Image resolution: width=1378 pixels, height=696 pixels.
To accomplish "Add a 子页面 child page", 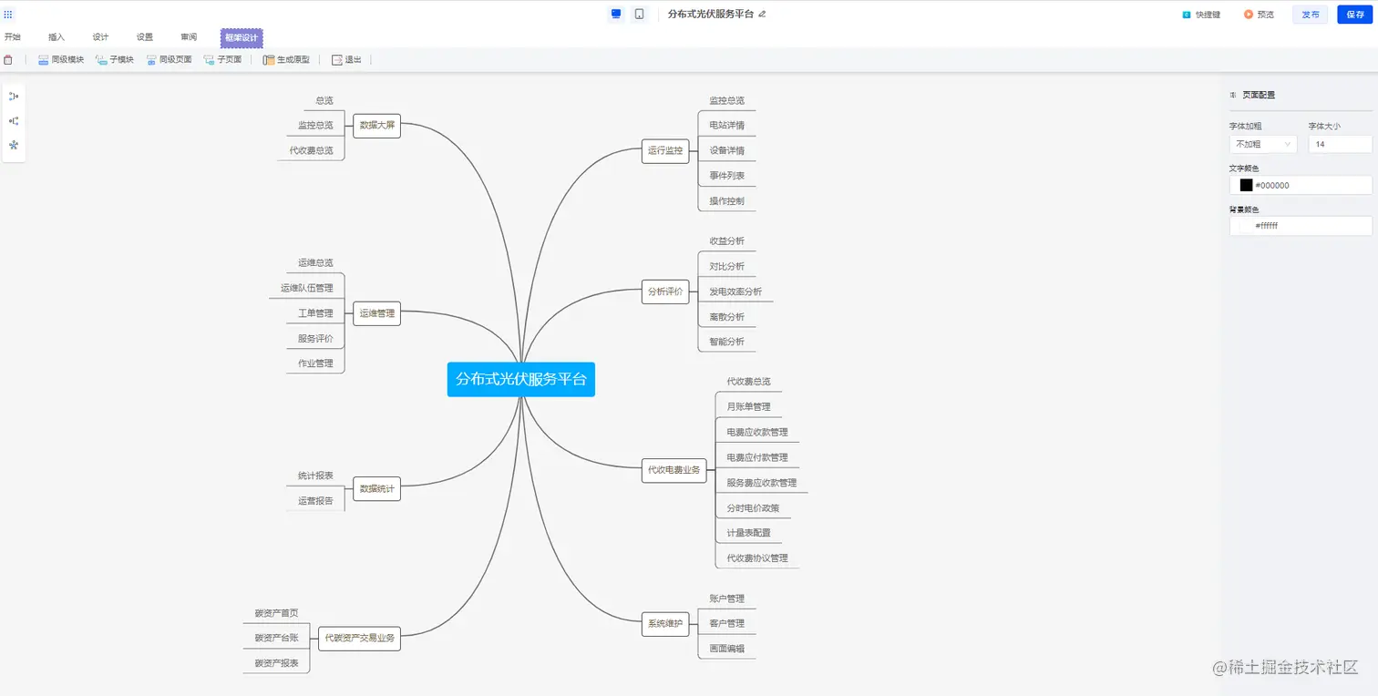I will click(x=222, y=59).
